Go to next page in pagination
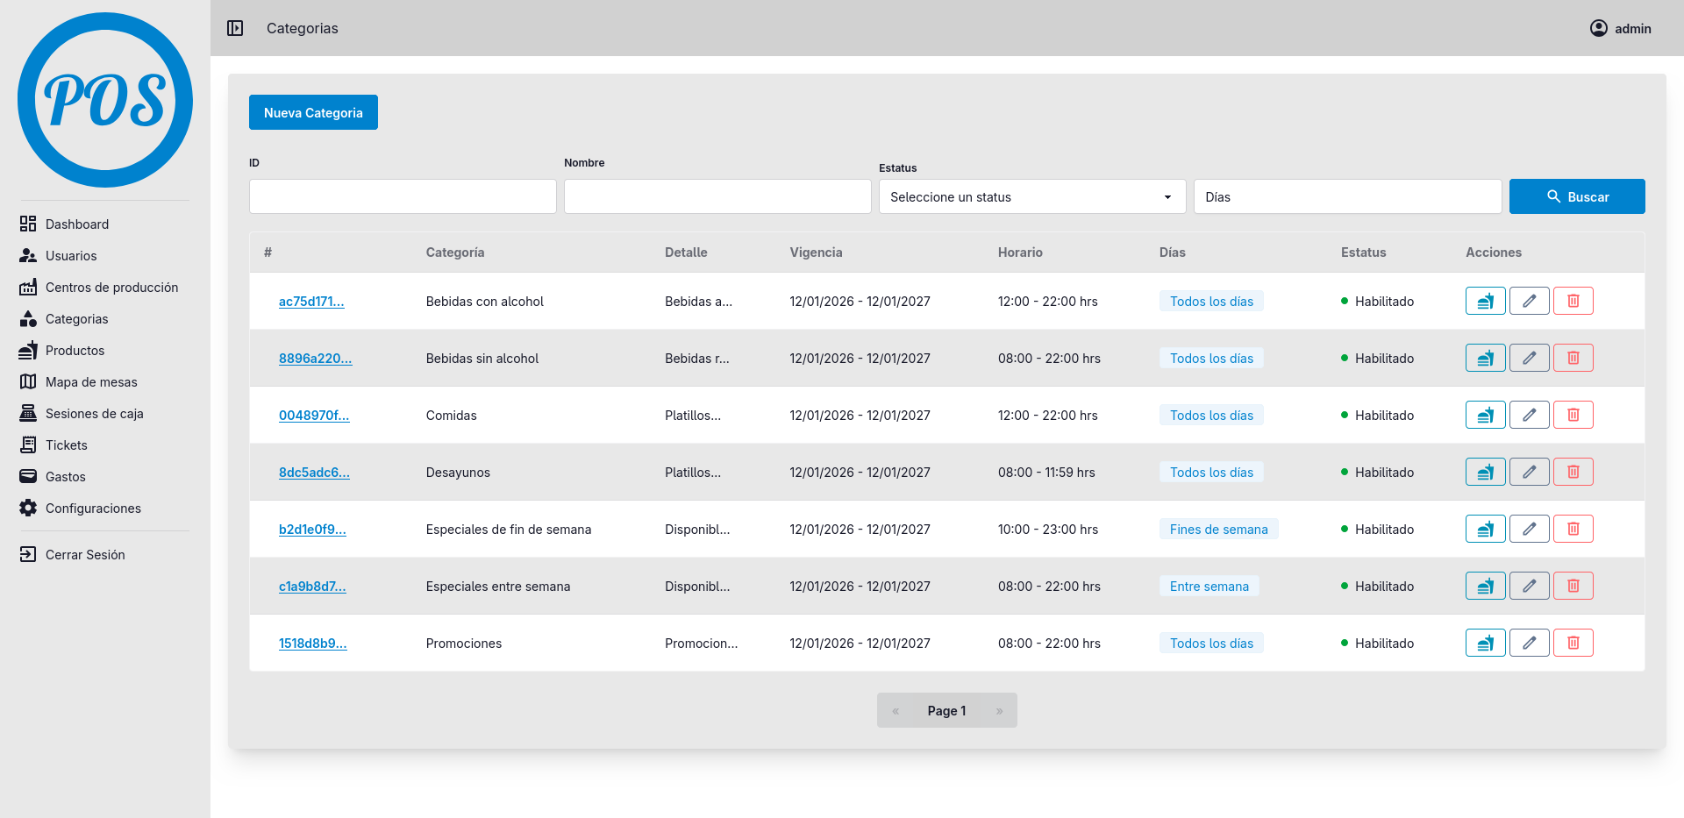The width and height of the screenshot is (1684, 818). tap(999, 710)
